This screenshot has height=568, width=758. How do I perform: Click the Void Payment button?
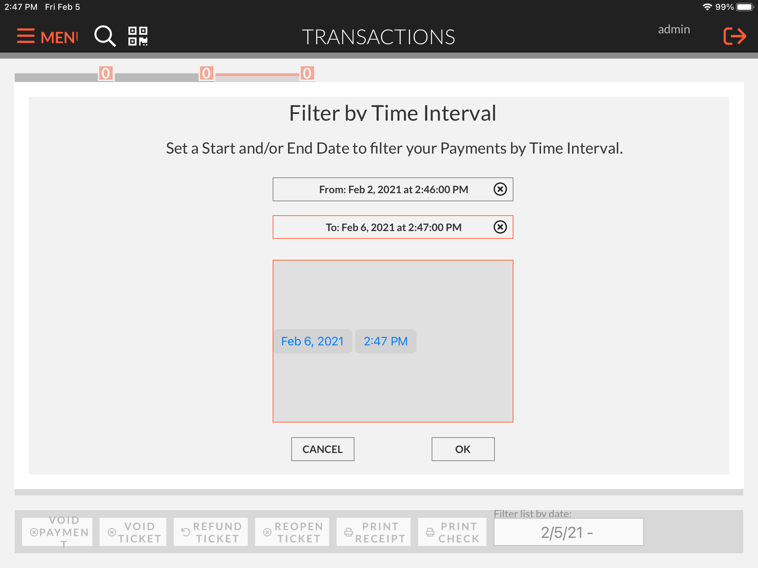[x=57, y=532]
